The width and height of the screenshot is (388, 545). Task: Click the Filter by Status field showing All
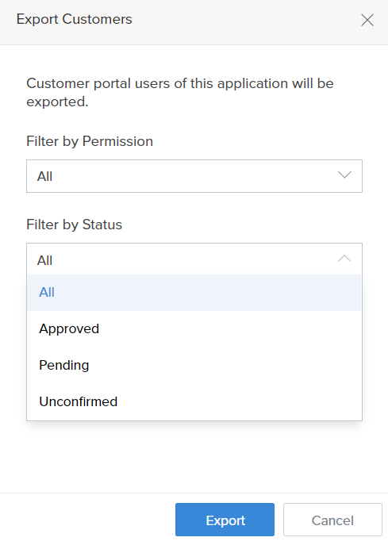click(194, 259)
